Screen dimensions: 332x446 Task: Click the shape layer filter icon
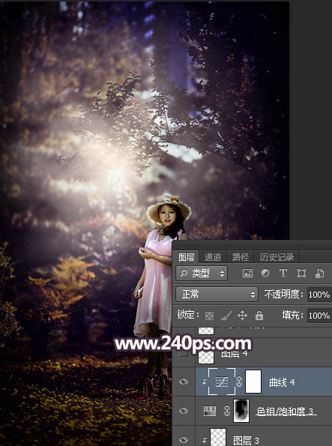click(x=301, y=274)
